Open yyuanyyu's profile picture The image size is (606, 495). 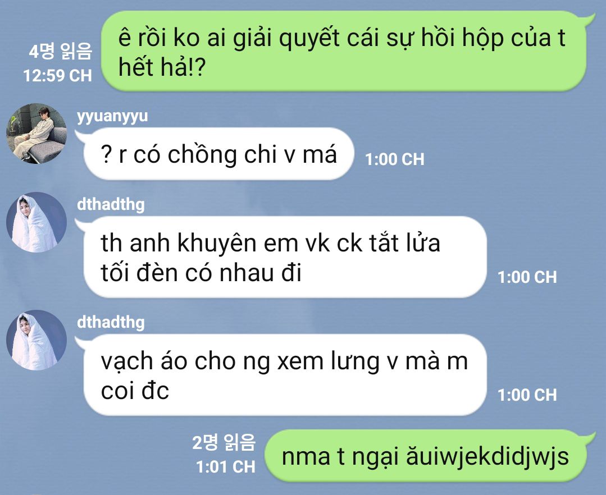click(x=37, y=134)
